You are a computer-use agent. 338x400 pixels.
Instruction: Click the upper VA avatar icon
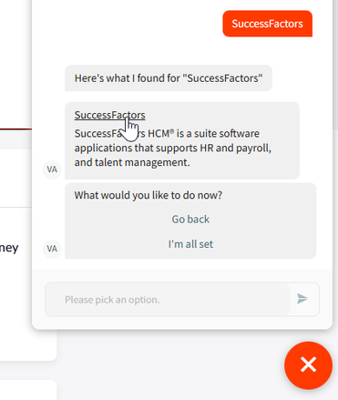tap(52, 169)
